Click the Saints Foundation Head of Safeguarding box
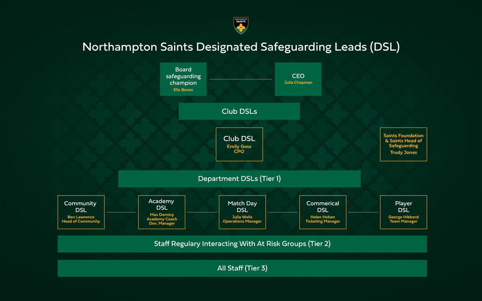 404,144
